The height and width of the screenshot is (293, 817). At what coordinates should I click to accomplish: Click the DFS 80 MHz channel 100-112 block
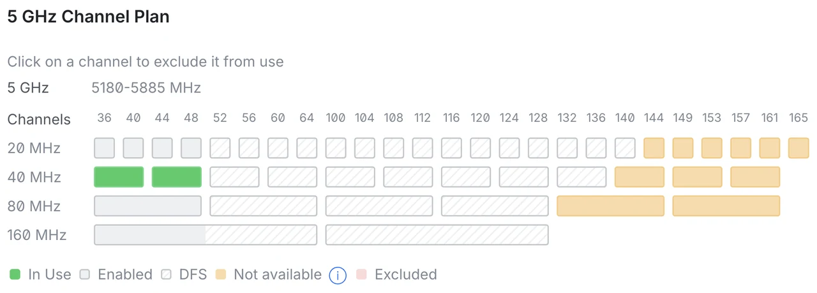[379, 206]
